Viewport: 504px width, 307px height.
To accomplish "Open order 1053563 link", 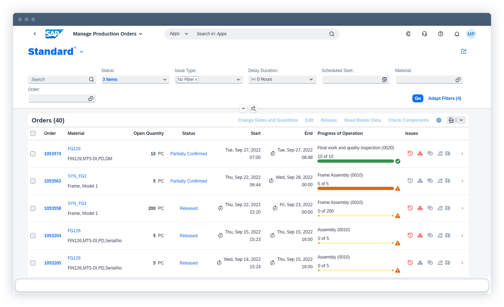I will coord(52,181).
